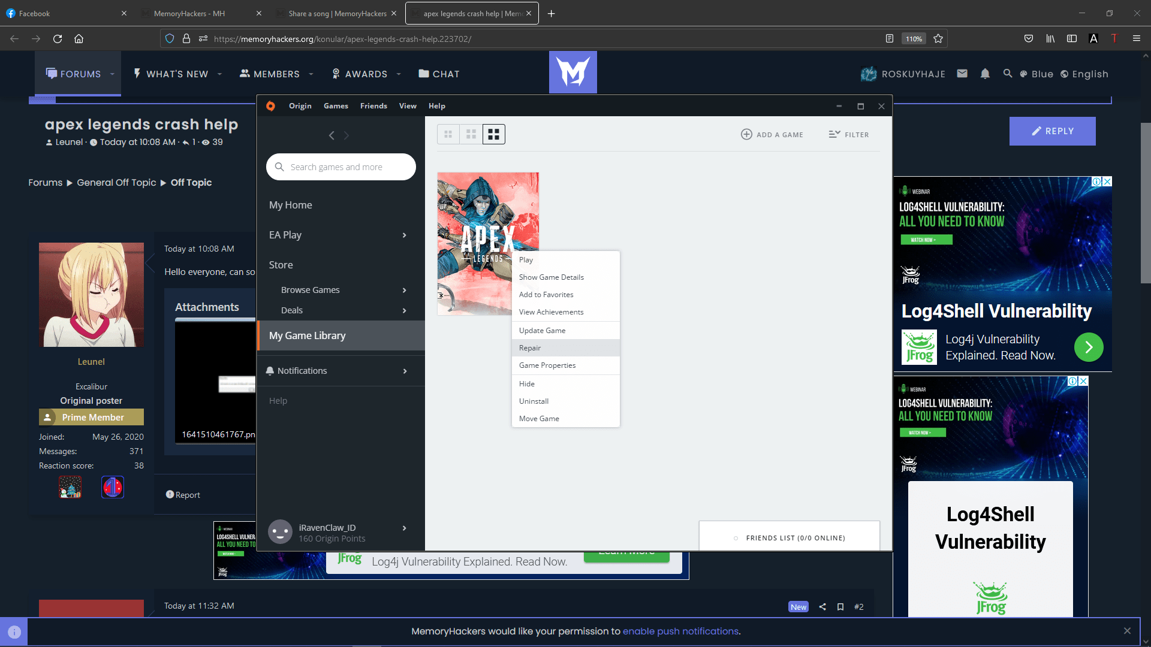Click My Home in Origin sidebar
Image resolution: width=1151 pixels, height=647 pixels.
(x=290, y=205)
